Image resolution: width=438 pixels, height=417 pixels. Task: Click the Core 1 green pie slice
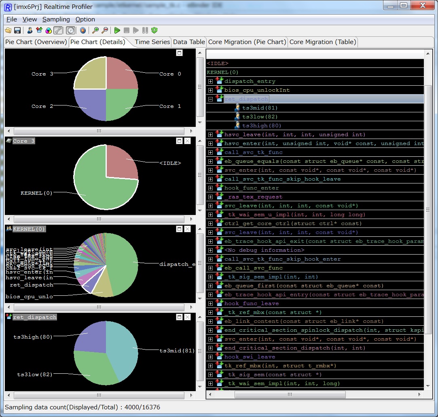120,103
